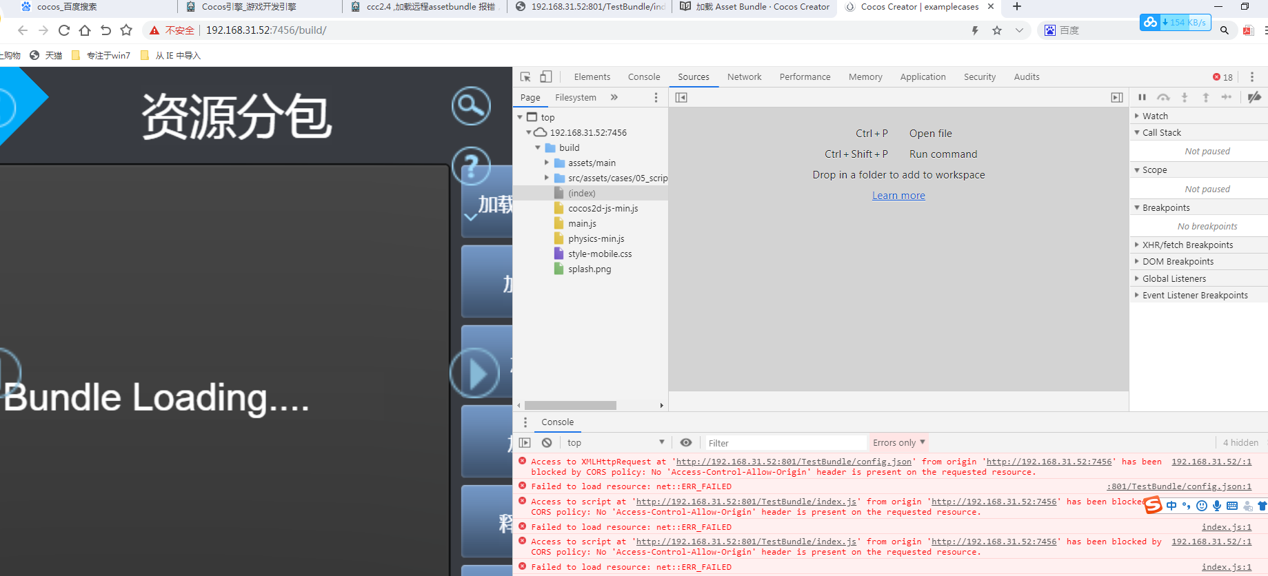Hide the debugger sidebar in Sources

pyautogui.click(x=1117, y=98)
